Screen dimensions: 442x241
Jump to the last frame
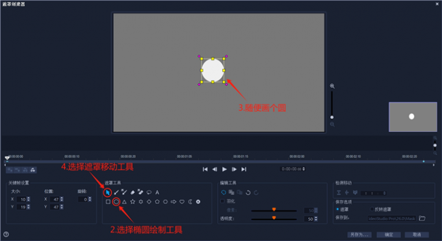[244, 169]
